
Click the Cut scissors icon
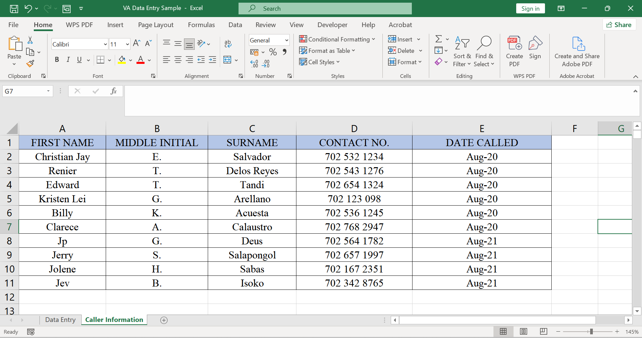(30, 40)
